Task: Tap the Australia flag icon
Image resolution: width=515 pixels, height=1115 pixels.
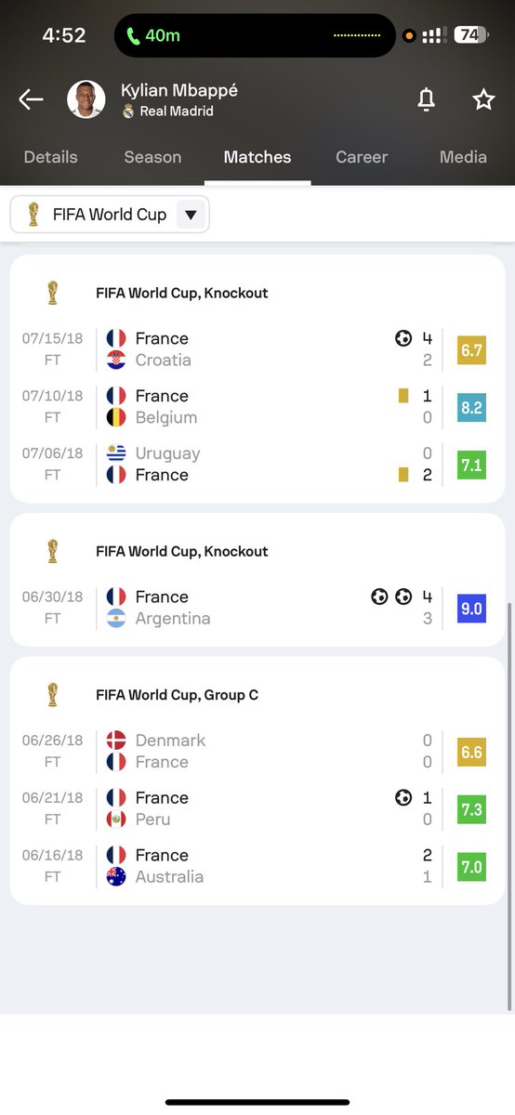Action: coord(116,877)
